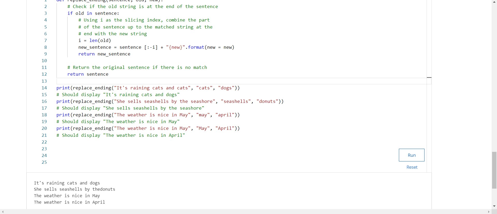The width and height of the screenshot is (497, 214).
Task: Click the horizontal scrollbar left arrow
Action: tap(3, 212)
